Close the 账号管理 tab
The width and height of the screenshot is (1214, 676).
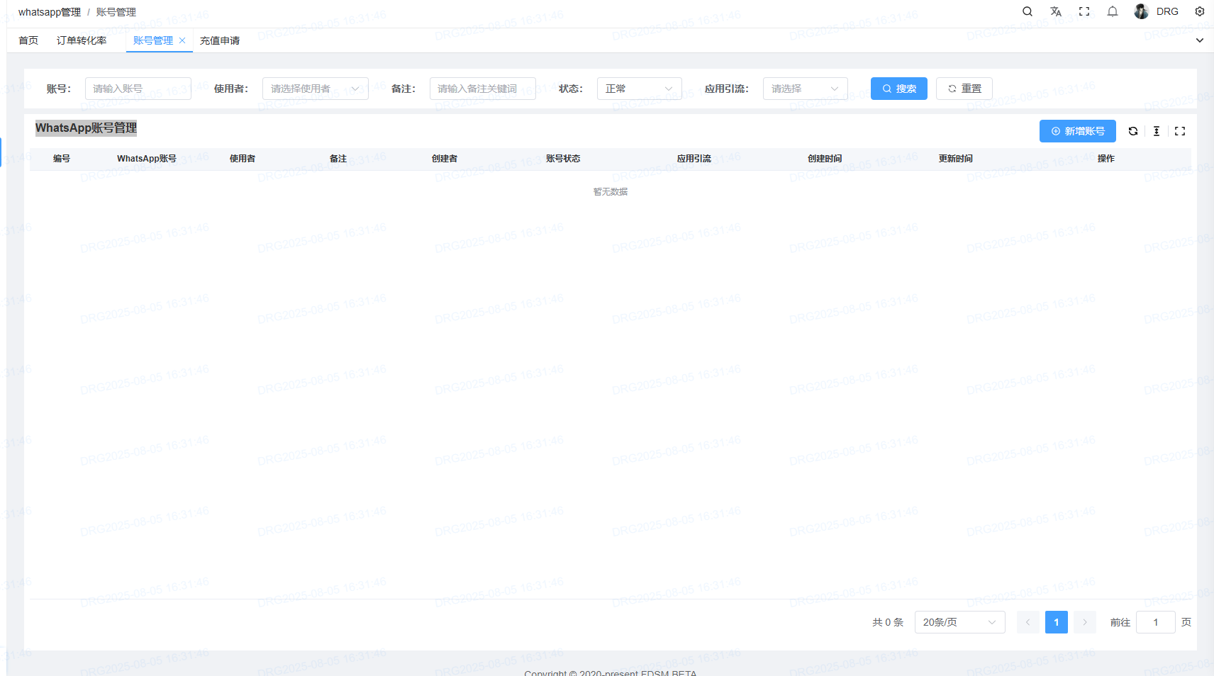click(182, 40)
